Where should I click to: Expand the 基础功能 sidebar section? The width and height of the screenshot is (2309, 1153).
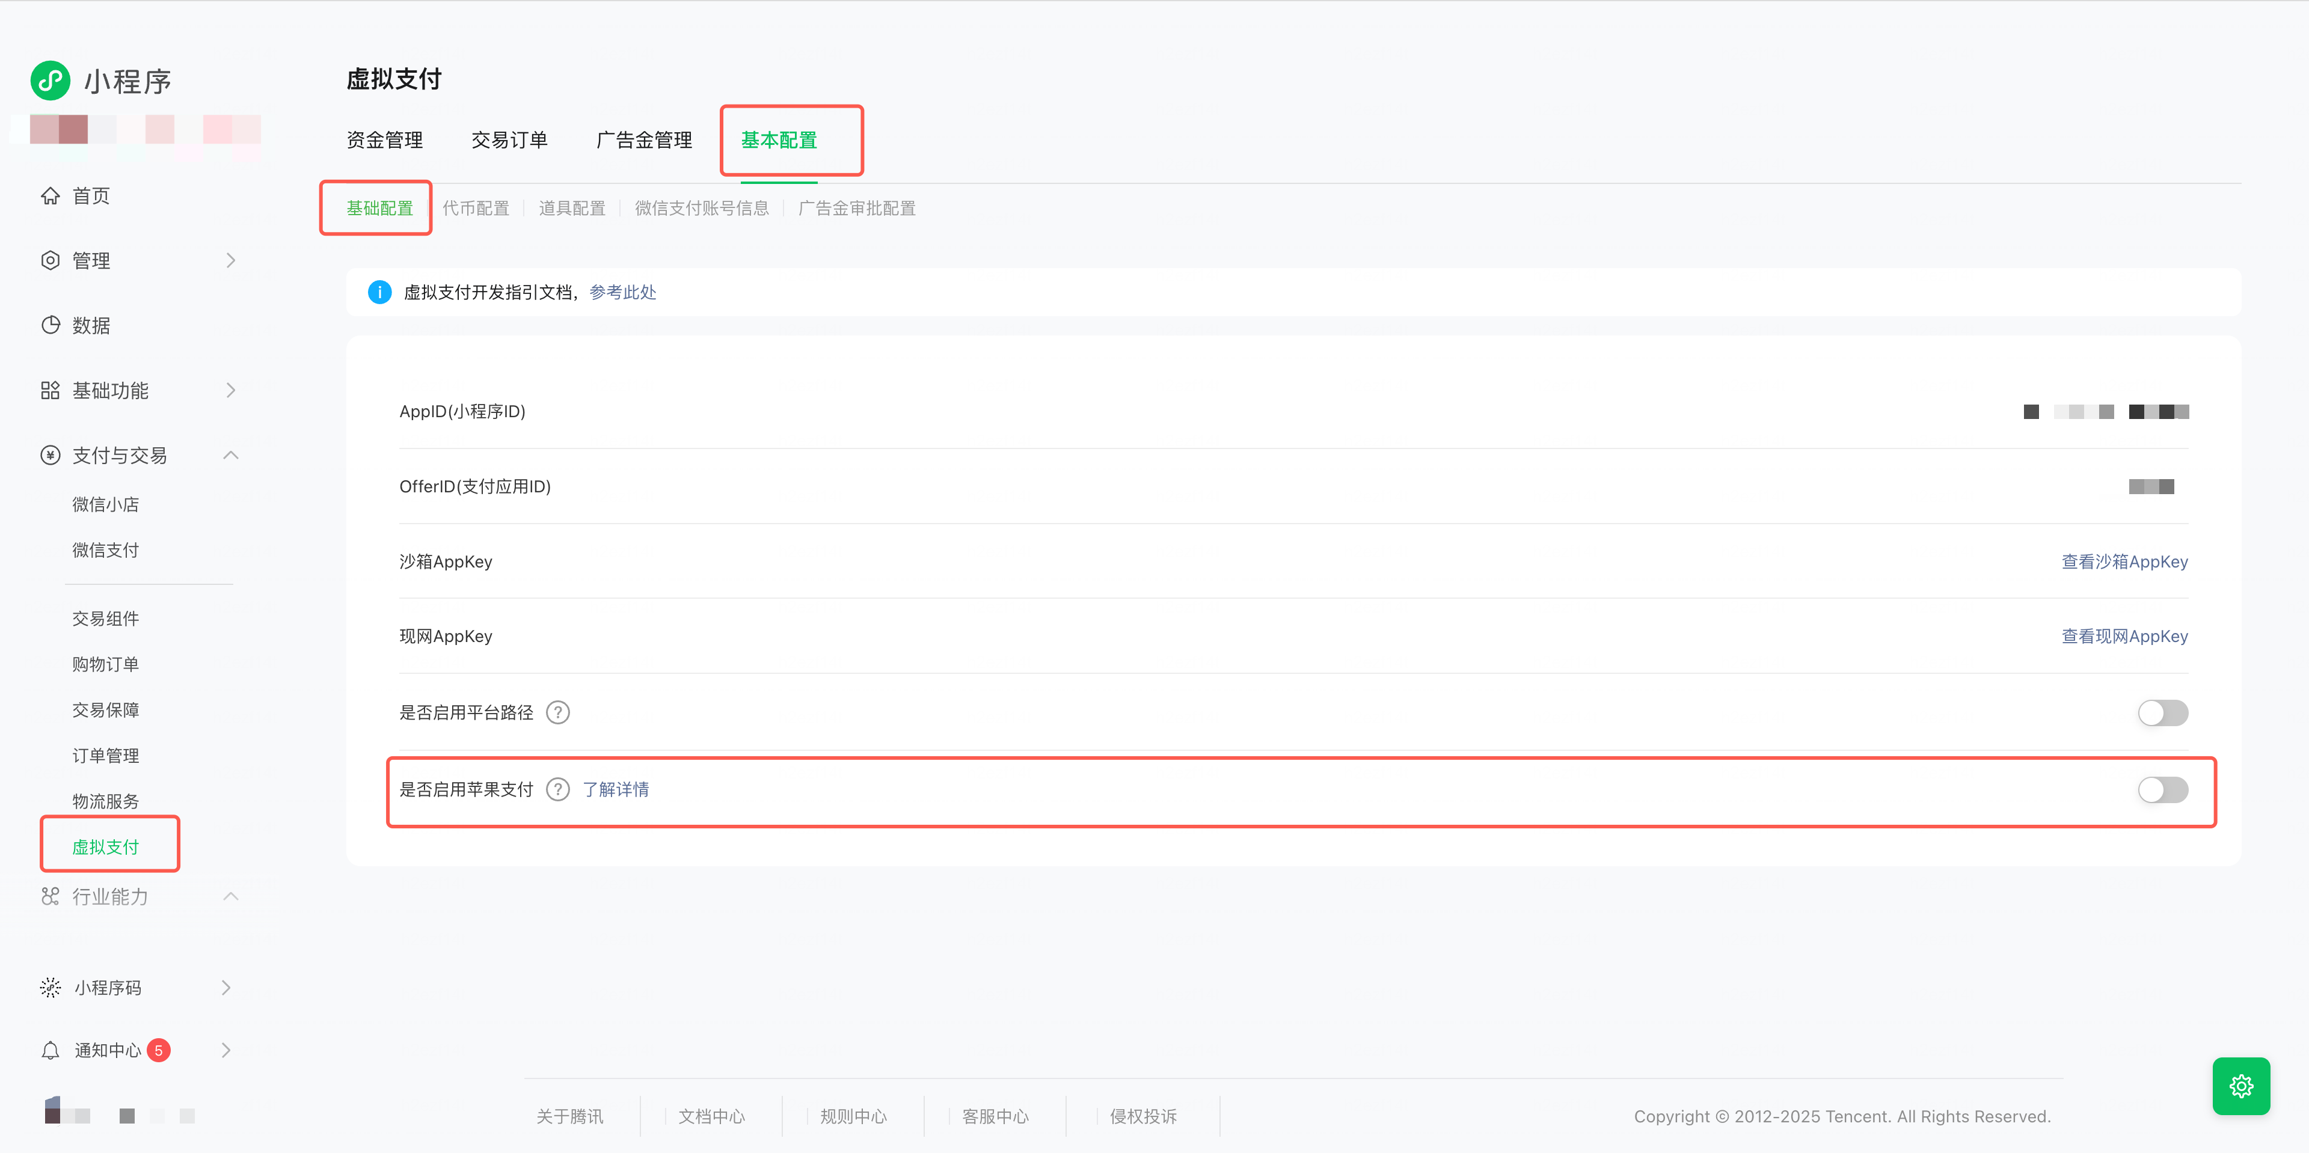click(x=230, y=391)
